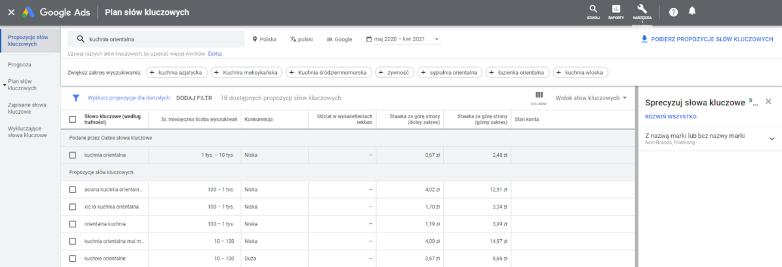Change the Google search network setting
Viewport: 782px width, 267px height.
(340, 39)
